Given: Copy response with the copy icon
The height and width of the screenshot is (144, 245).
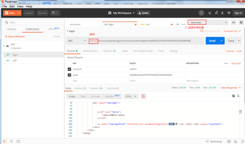Looking at the screenshot, I should (233, 96).
